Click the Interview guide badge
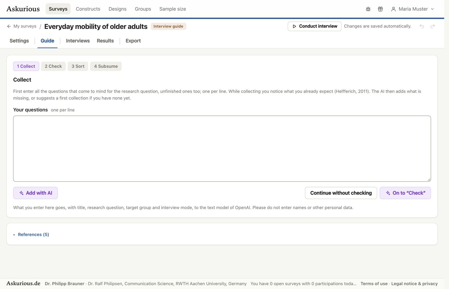Screen dimensions: 449x289 coord(168,26)
